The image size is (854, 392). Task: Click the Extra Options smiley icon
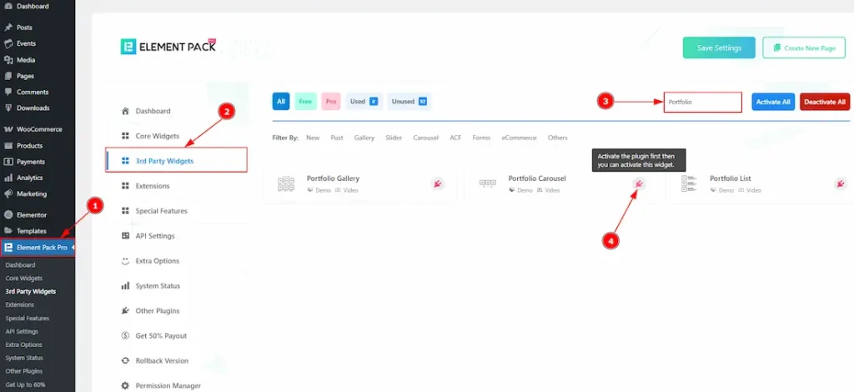(x=125, y=261)
